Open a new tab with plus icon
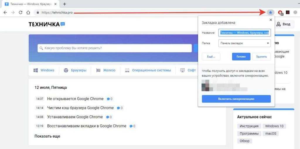 click(64, 4)
